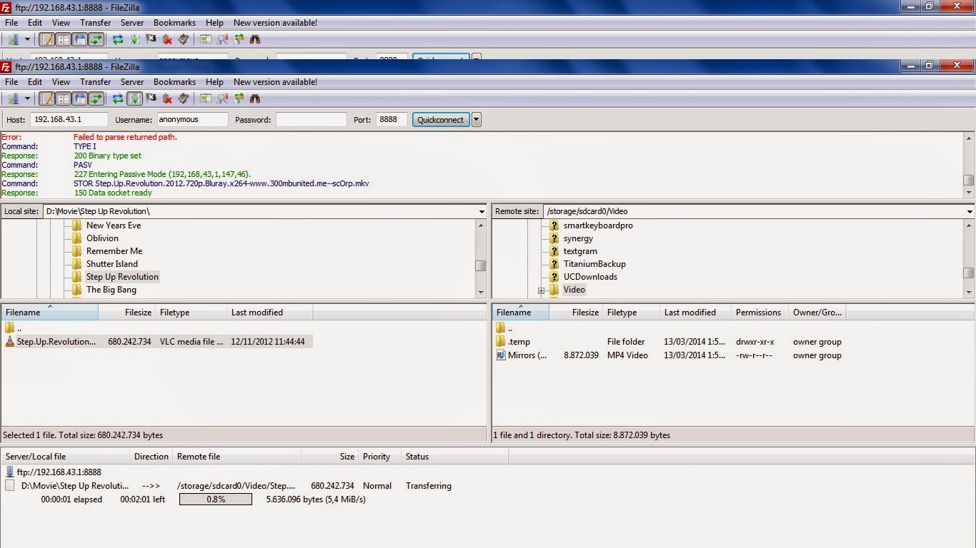Click the local directory tree scrollbar thumb

point(481,265)
